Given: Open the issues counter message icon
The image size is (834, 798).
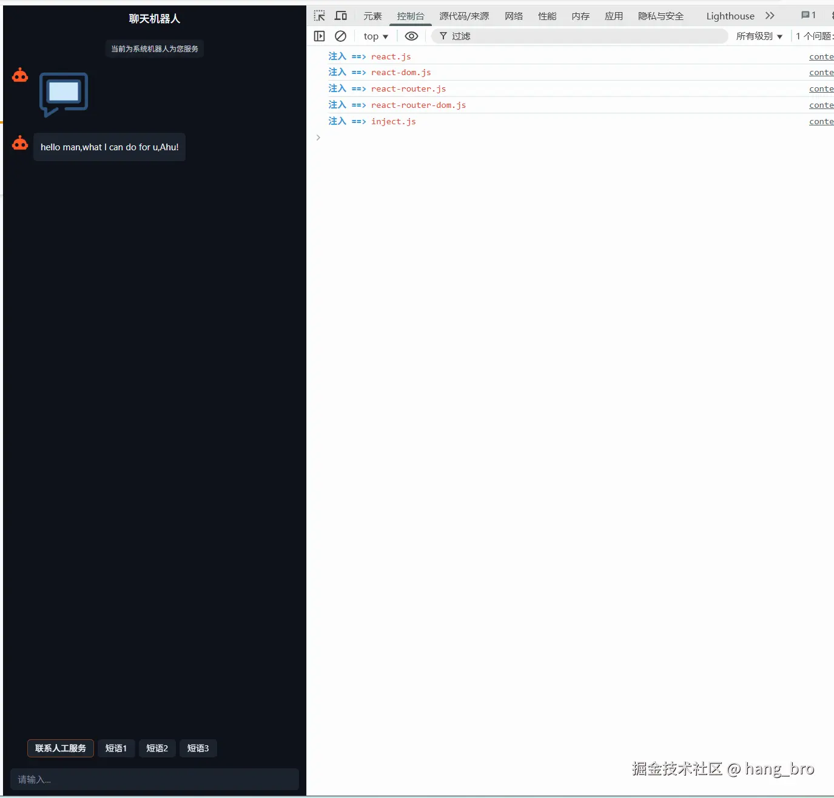Looking at the screenshot, I should click(x=809, y=16).
